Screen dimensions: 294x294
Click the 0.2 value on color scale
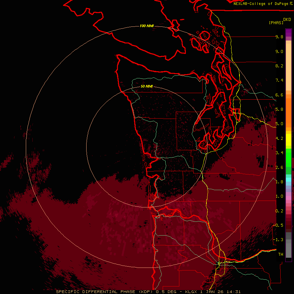point(279,211)
